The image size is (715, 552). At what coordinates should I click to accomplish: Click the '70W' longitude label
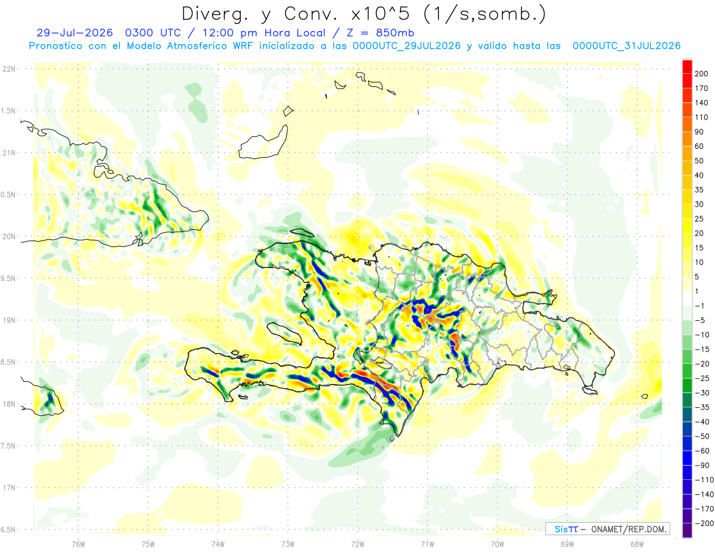point(498,544)
